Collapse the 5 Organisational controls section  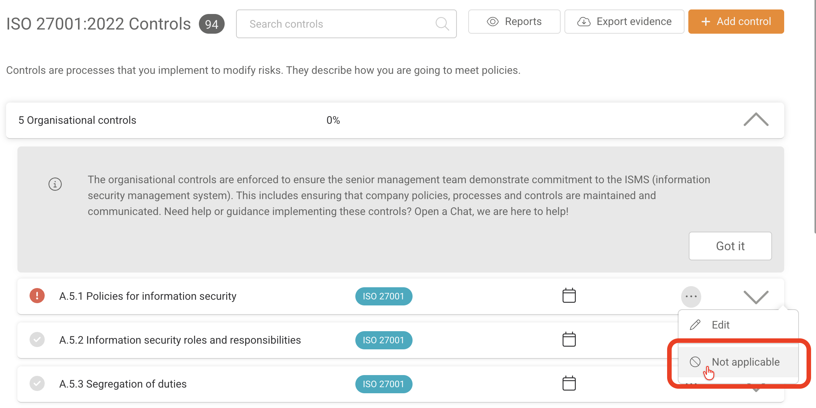[x=756, y=120]
